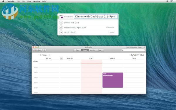The height and width of the screenshot is (110, 176).
Task: Switch to Month view
Action: pos(92,50)
